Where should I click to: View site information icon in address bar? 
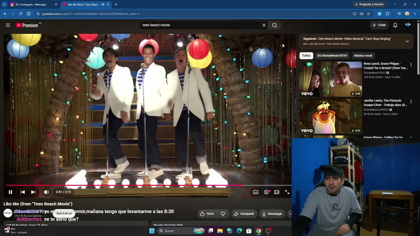click(x=38, y=14)
